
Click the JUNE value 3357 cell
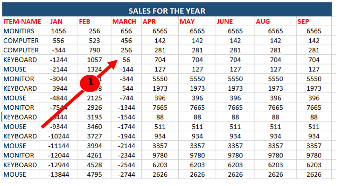tap(235, 145)
